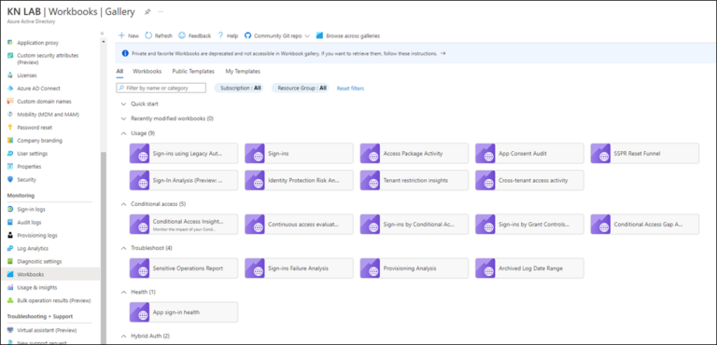This screenshot has height=345, width=717.
Task: Click the Password reset key icon
Action: pyautogui.click(x=10, y=128)
